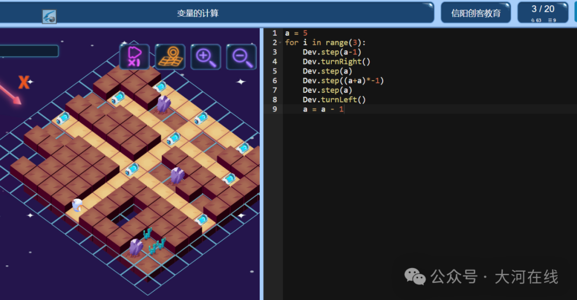Click the run speed x1 play icon

(134, 57)
